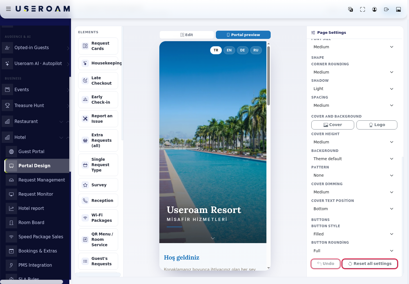Click the Request Cards element icon

click(x=85, y=46)
